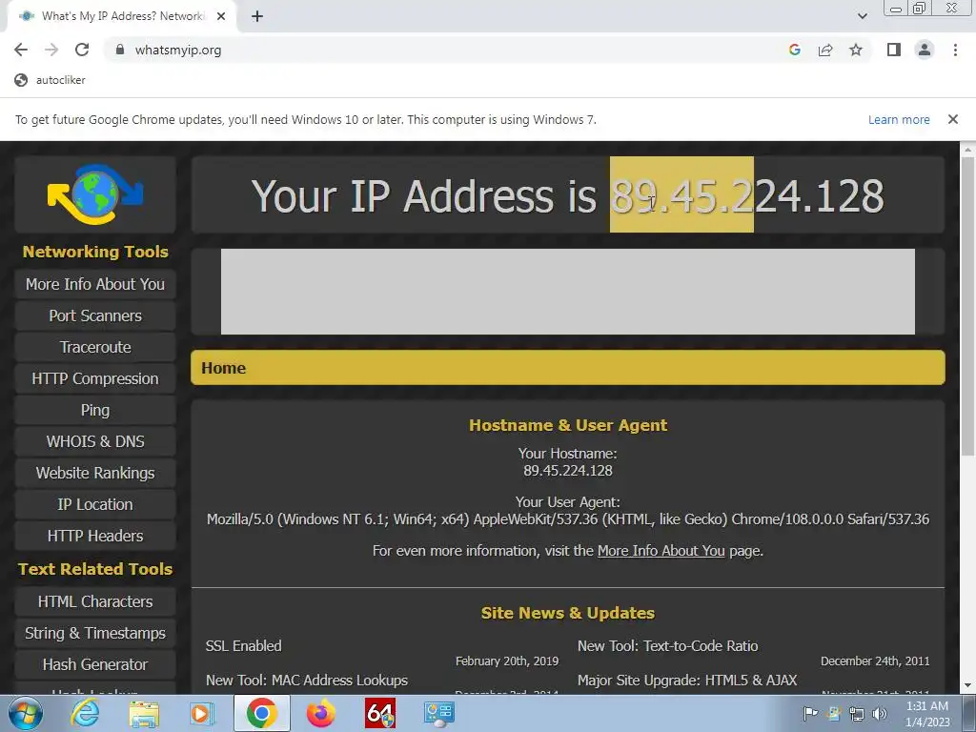The height and width of the screenshot is (732, 976).
Task: Follow the More Info About You page link
Action: [661, 551]
